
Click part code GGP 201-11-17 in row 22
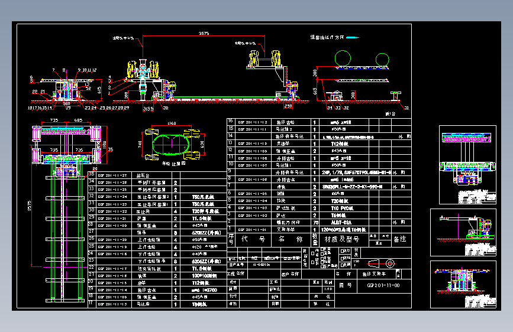[x=112, y=269]
